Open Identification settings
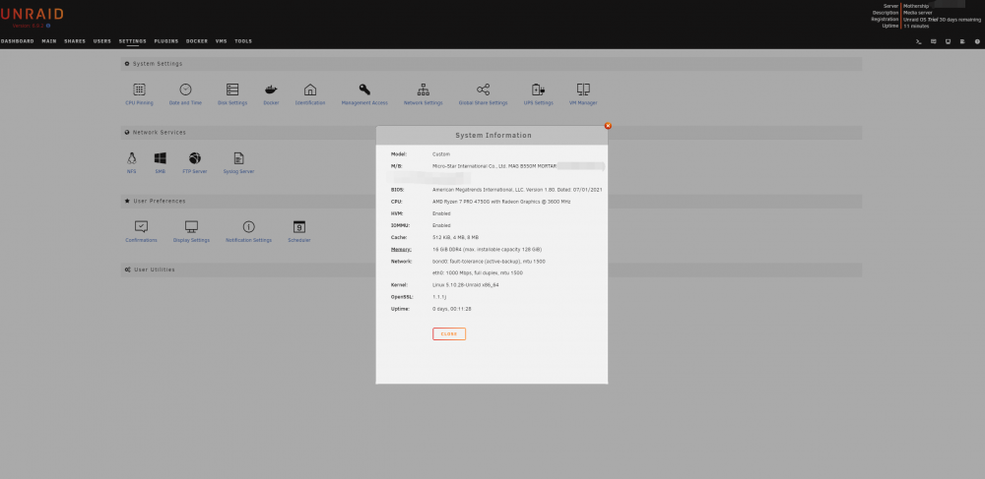985x479 pixels. (310, 94)
